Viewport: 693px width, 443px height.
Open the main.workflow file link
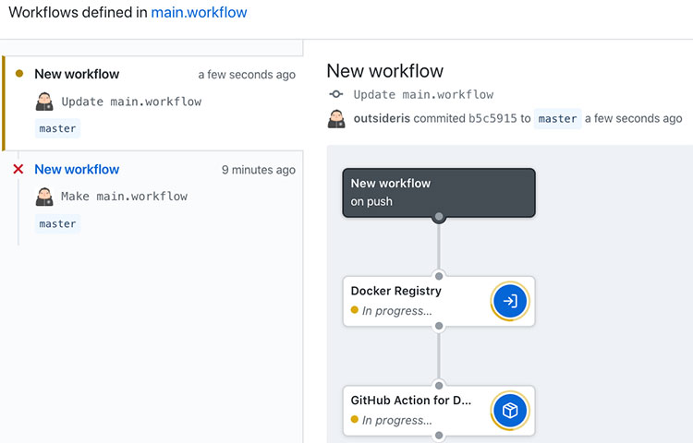(199, 12)
